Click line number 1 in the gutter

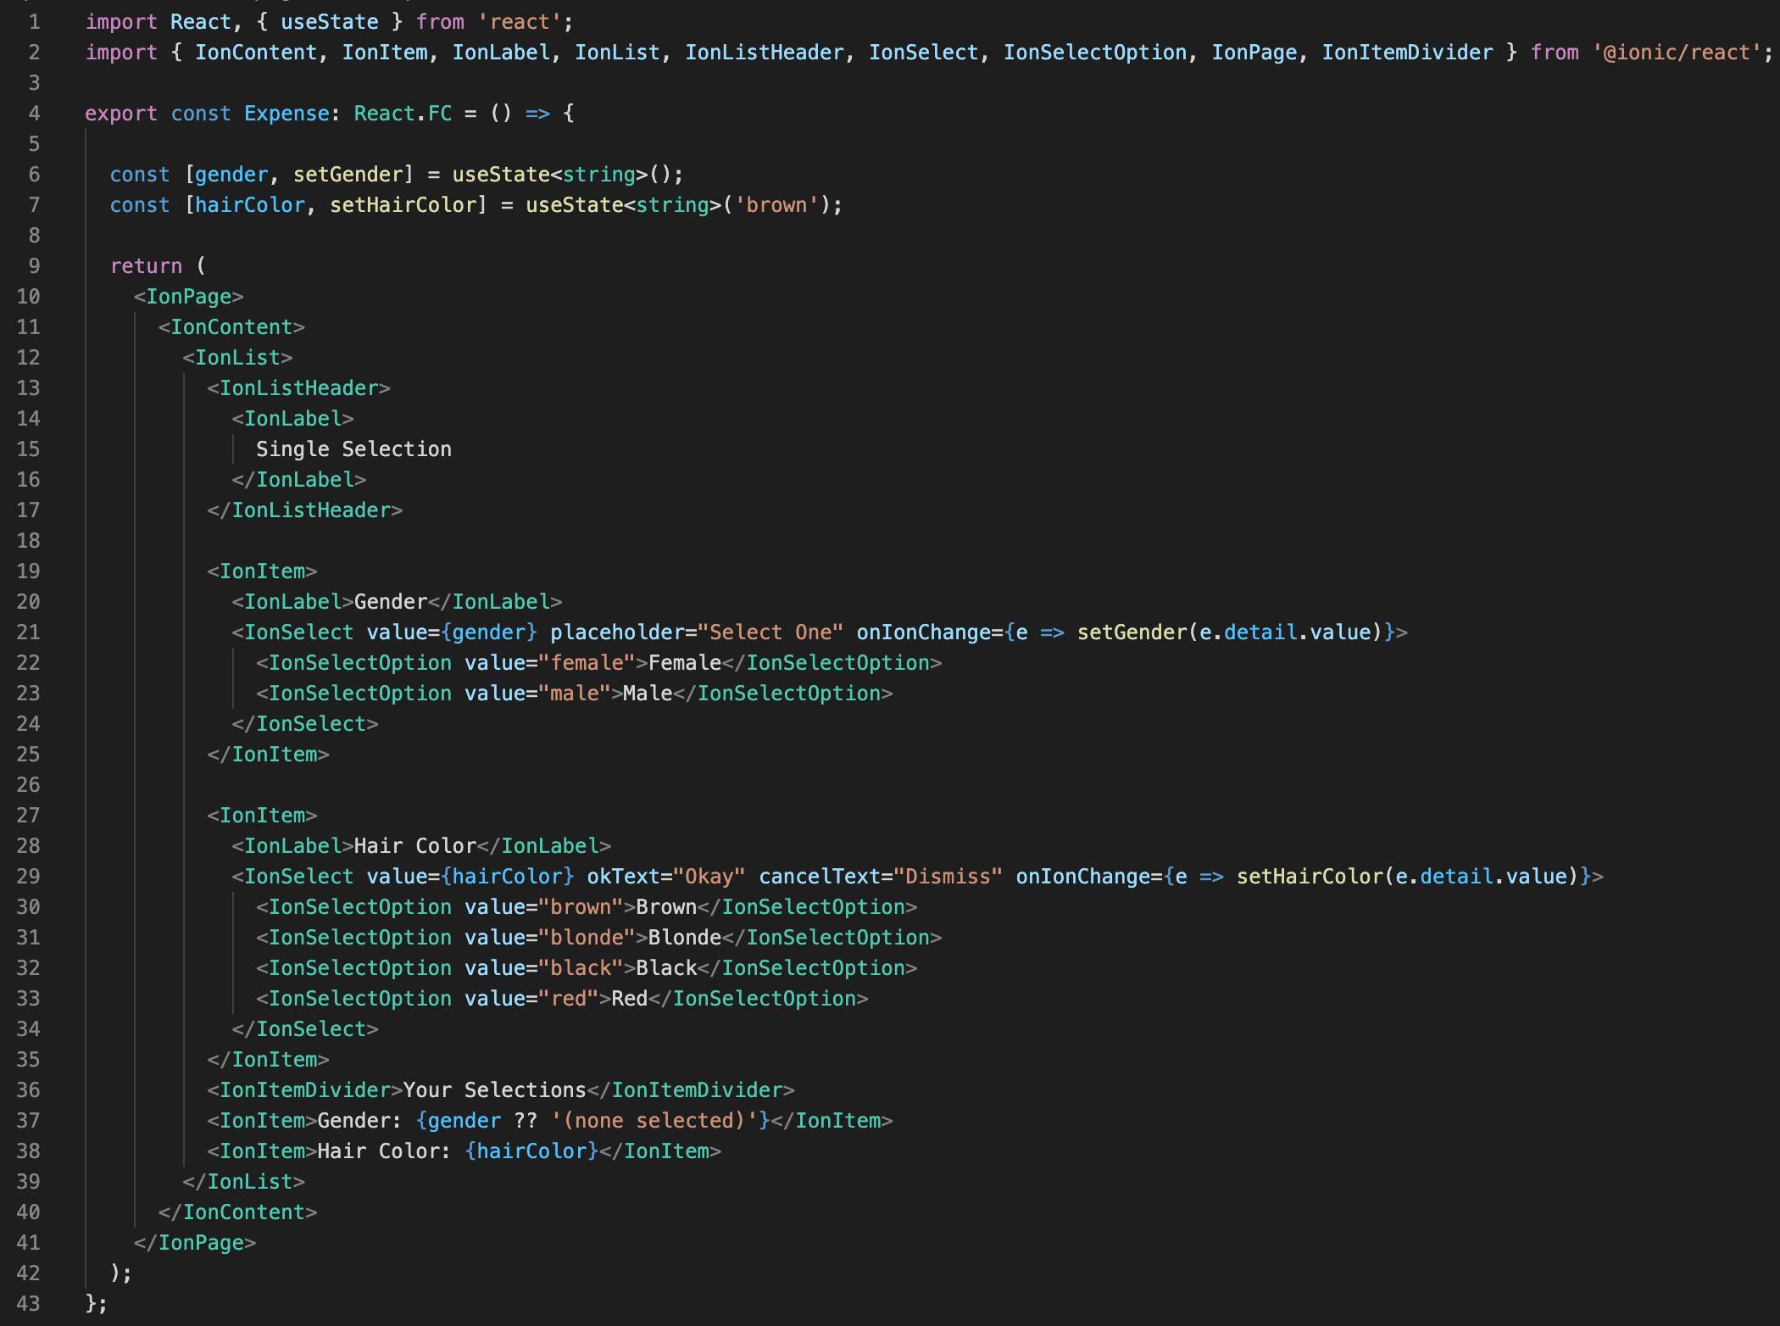35,22
